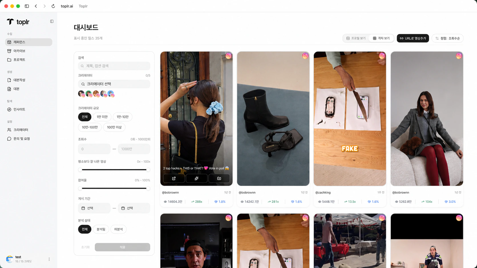Click the toplr.ai address text
Viewport: 477px width, 268px height.
[67, 6]
